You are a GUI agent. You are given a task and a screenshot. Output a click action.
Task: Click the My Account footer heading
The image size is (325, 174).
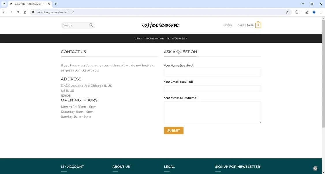click(x=72, y=166)
